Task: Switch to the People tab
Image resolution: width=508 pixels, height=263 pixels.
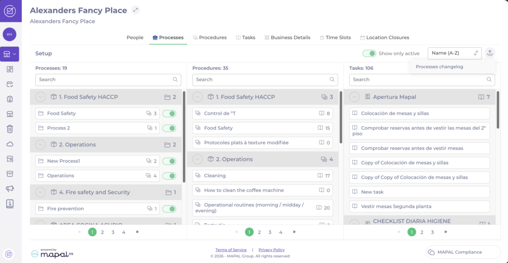Action: point(135,38)
